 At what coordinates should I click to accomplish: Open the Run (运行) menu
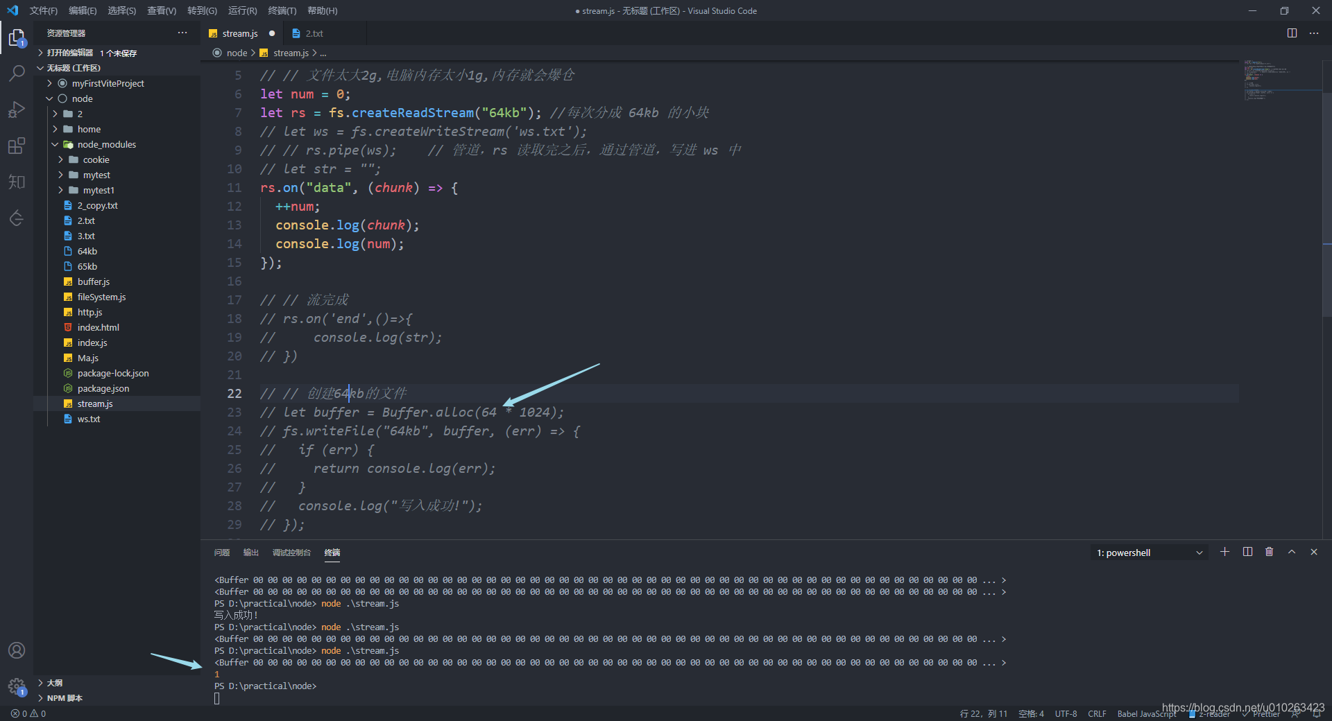click(242, 10)
